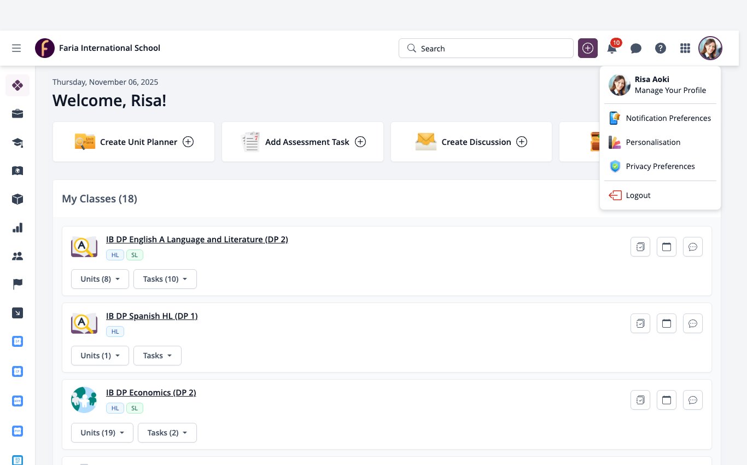Open the messages speech bubble icon
This screenshot has width=747, height=465.
coord(636,48)
